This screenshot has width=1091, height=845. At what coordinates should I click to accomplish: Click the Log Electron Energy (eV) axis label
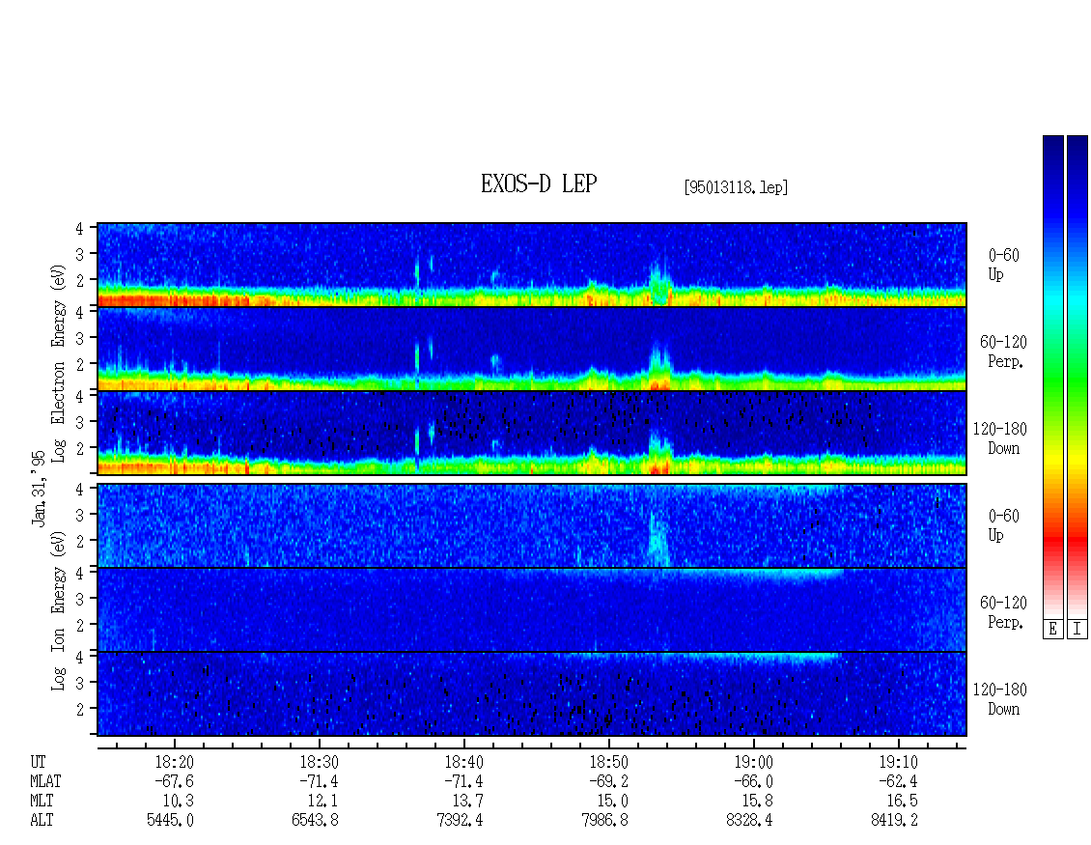(59, 363)
